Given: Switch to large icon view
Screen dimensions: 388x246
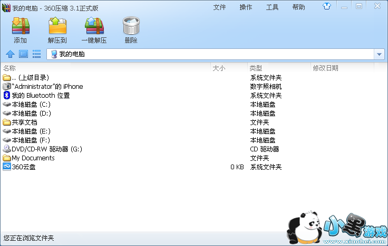Looking at the screenshot, I should point(24,54).
